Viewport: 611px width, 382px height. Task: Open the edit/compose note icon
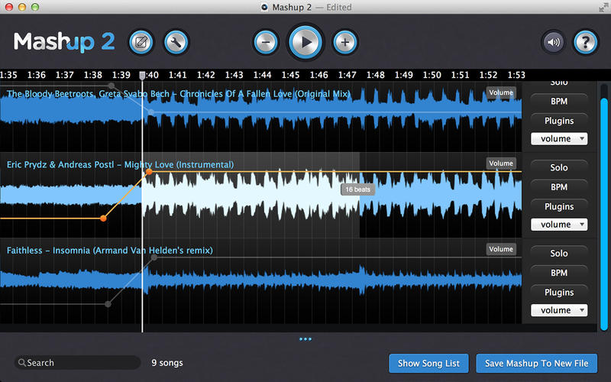[141, 41]
